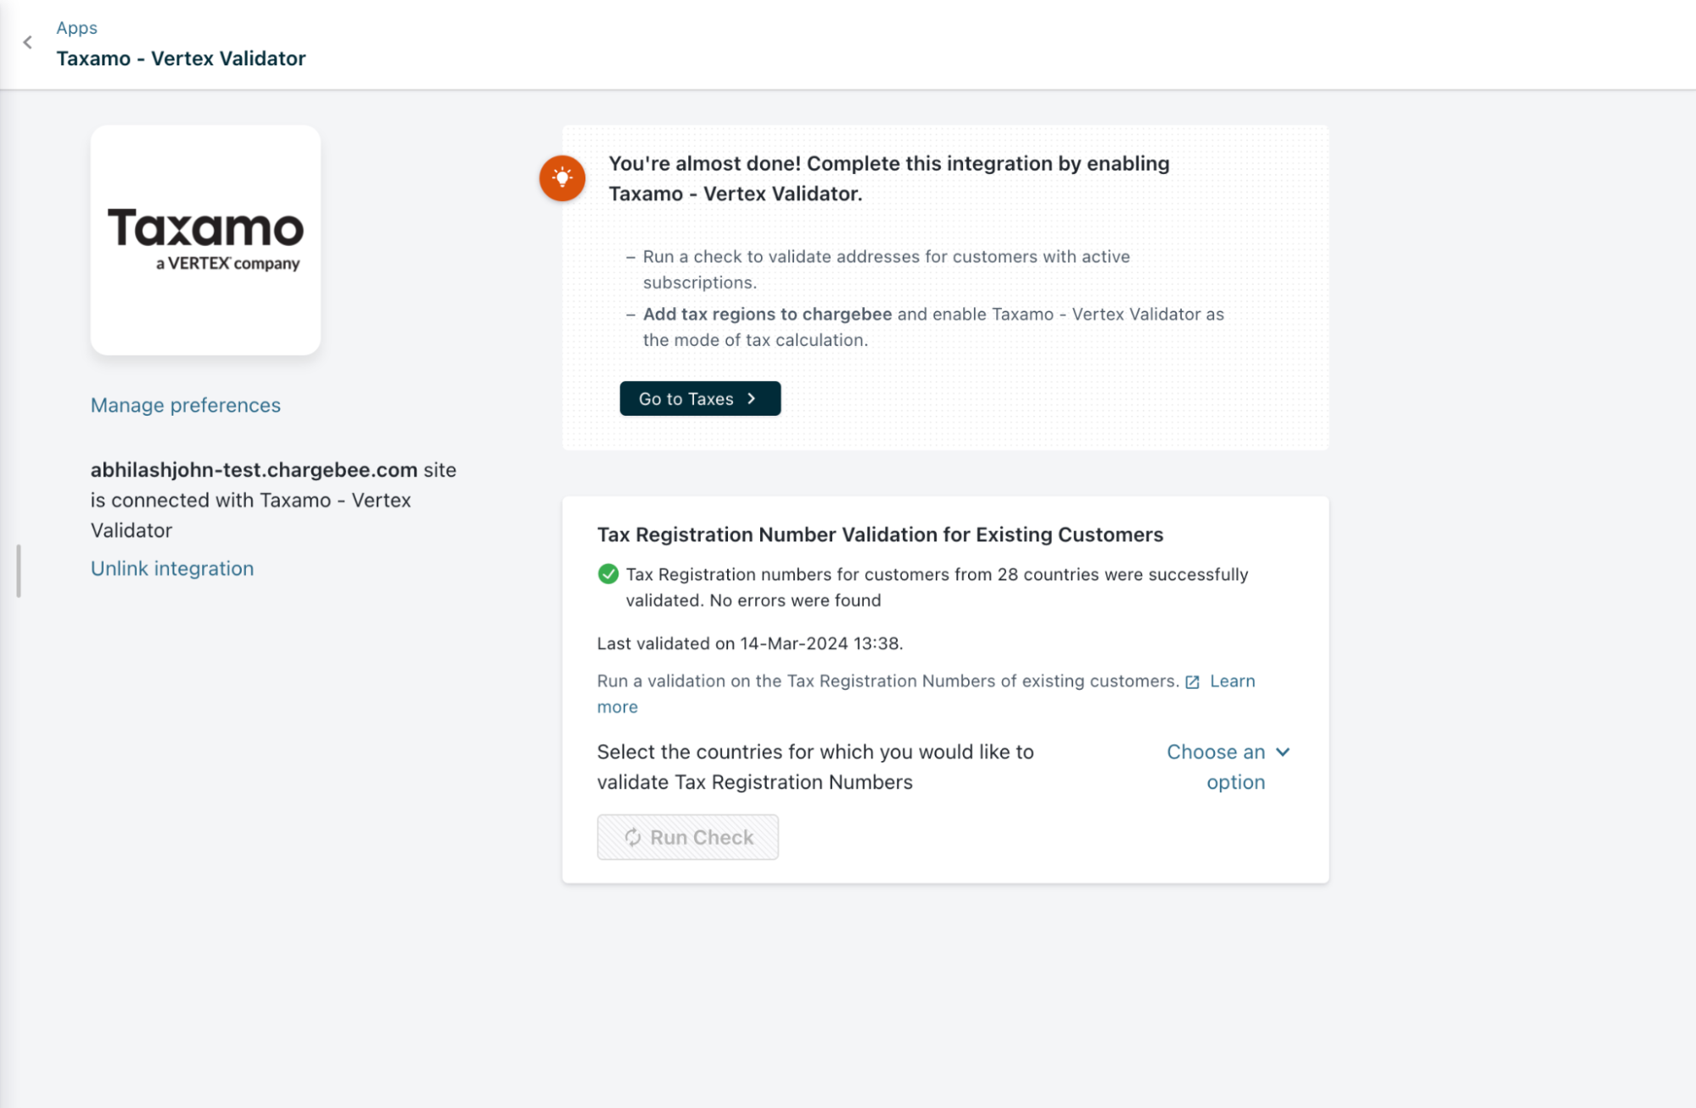The image size is (1696, 1108).
Task: Click the bold Add tax regions to chargebee text
Action: [767, 314]
